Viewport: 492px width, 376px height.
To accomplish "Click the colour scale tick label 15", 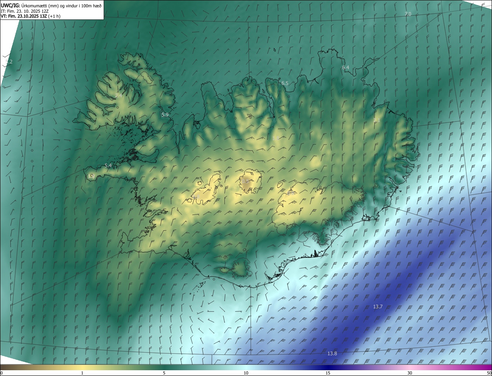I will [328, 373].
